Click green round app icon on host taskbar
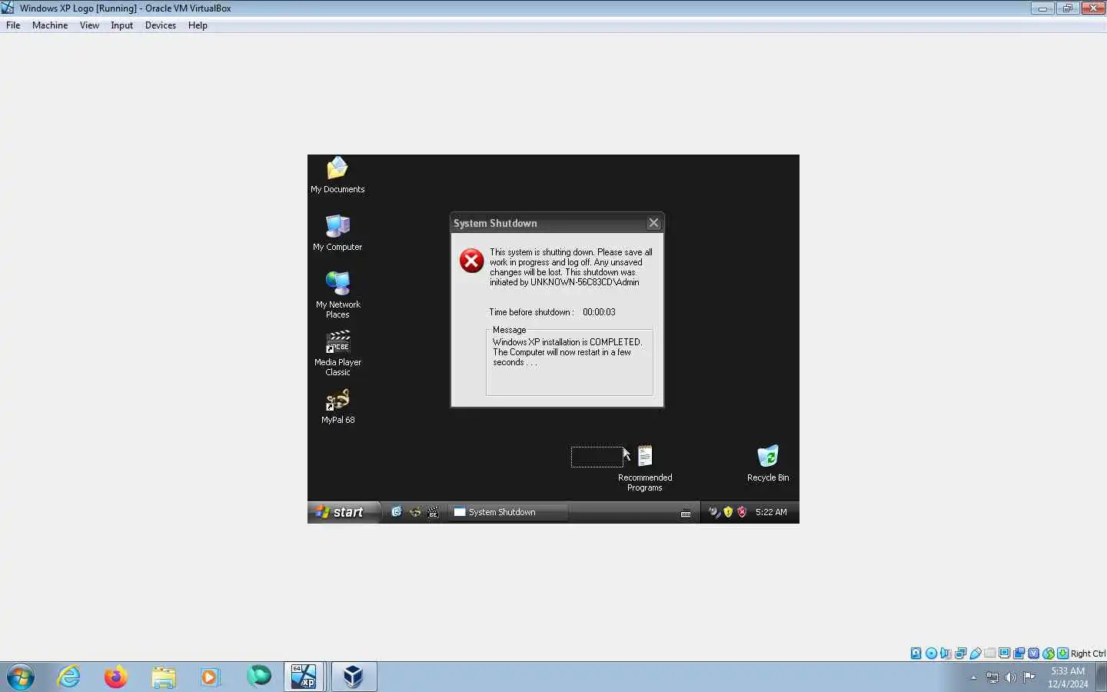Viewport: 1107px width, 692px height. pyautogui.click(x=258, y=677)
